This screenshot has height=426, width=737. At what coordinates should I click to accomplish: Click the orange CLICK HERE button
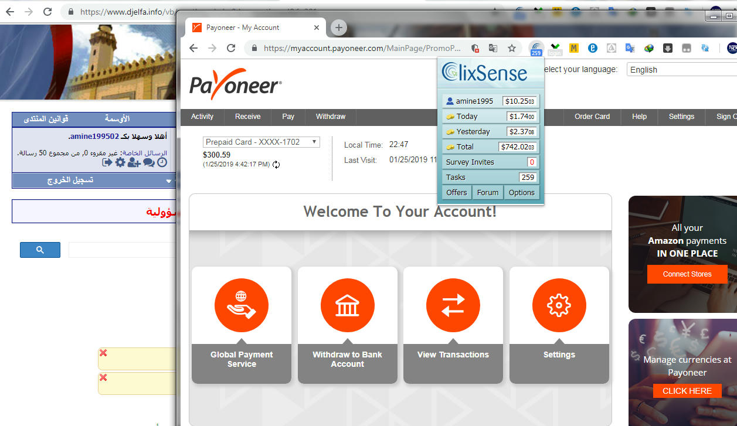[x=687, y=391]
